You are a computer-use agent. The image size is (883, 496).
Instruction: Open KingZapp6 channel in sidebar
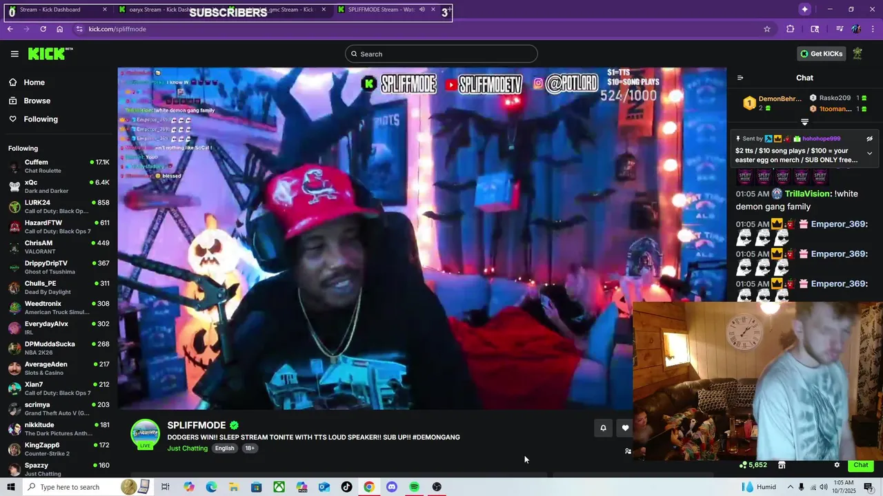(x=59, y=449)
